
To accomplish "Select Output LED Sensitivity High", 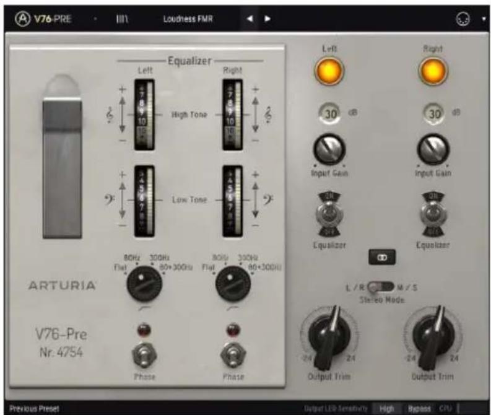I will click(x=387, y=409).
